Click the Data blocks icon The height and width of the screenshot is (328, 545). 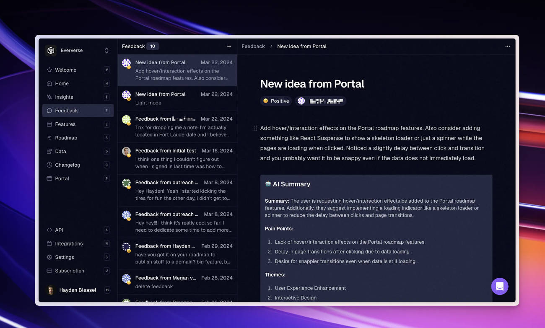[49, 151]
